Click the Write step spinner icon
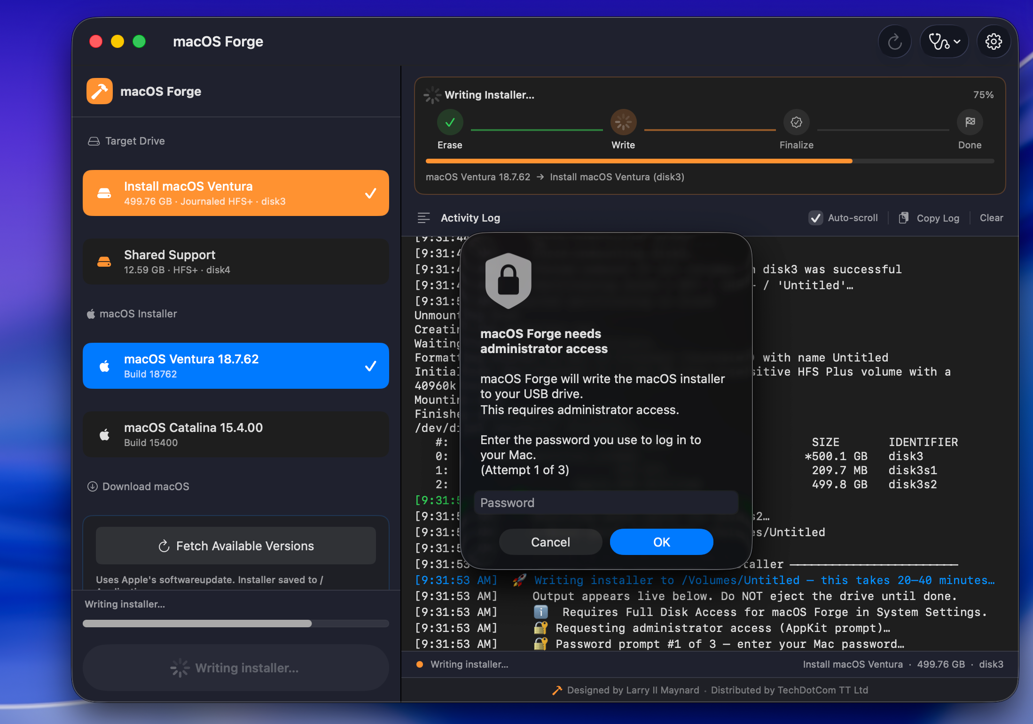The width and height of the screenshot is (1033, 724). 623,122
